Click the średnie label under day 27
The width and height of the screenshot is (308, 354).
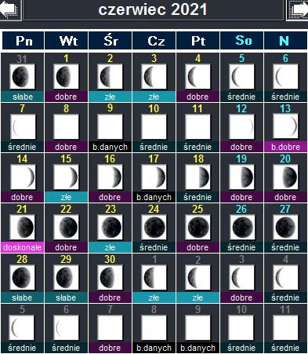(x=285, y=247)
